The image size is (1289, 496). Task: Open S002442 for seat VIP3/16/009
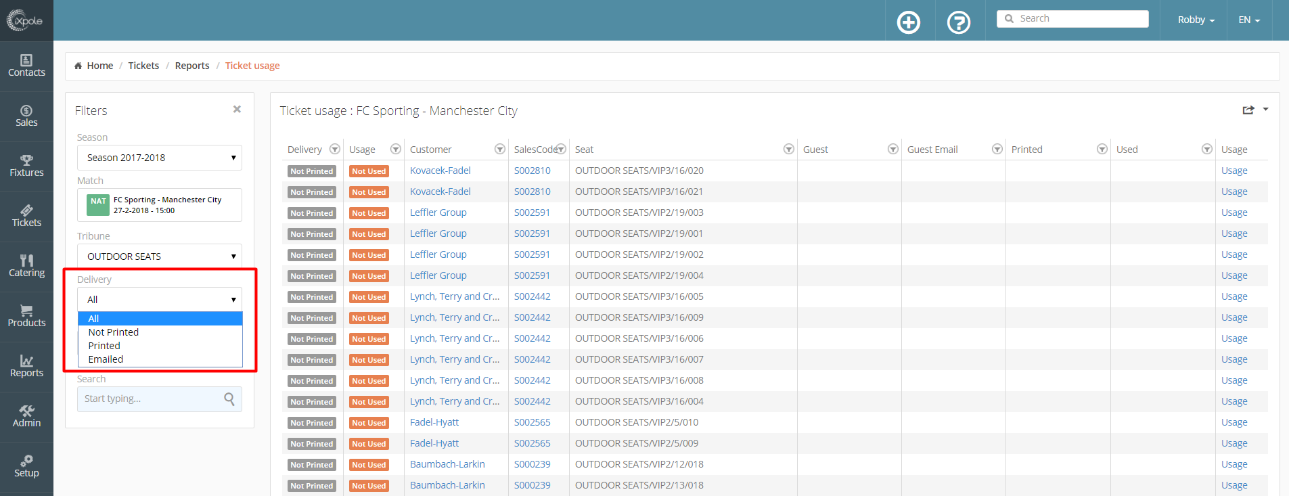pos(533,317)
